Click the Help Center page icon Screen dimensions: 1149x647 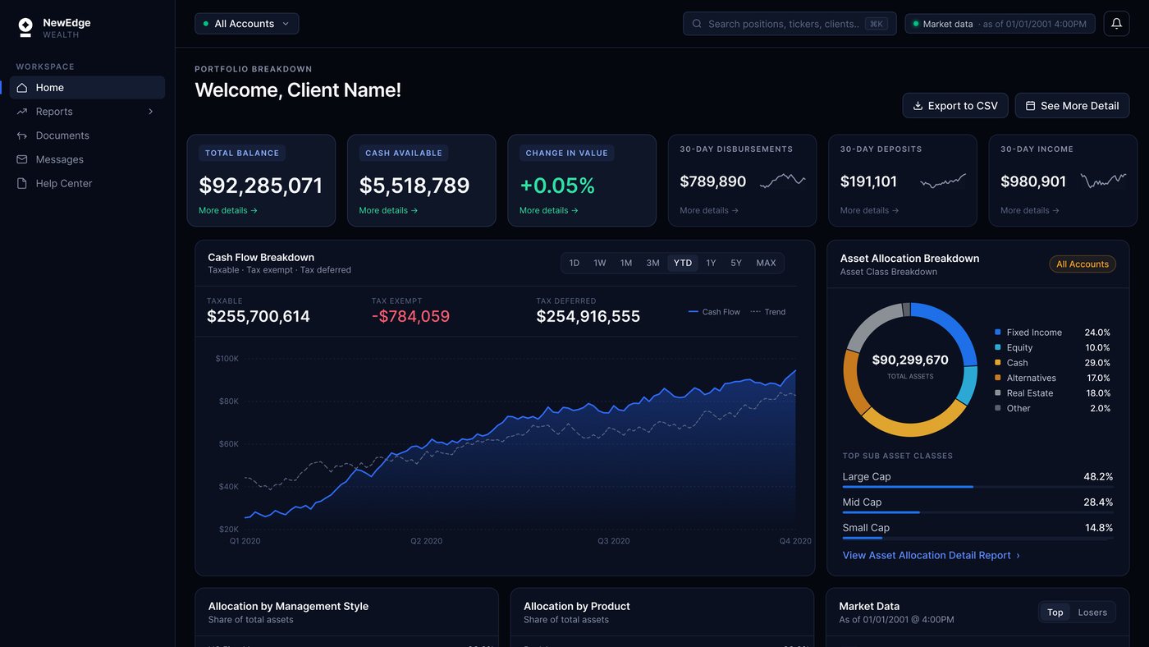pos(22,183)
